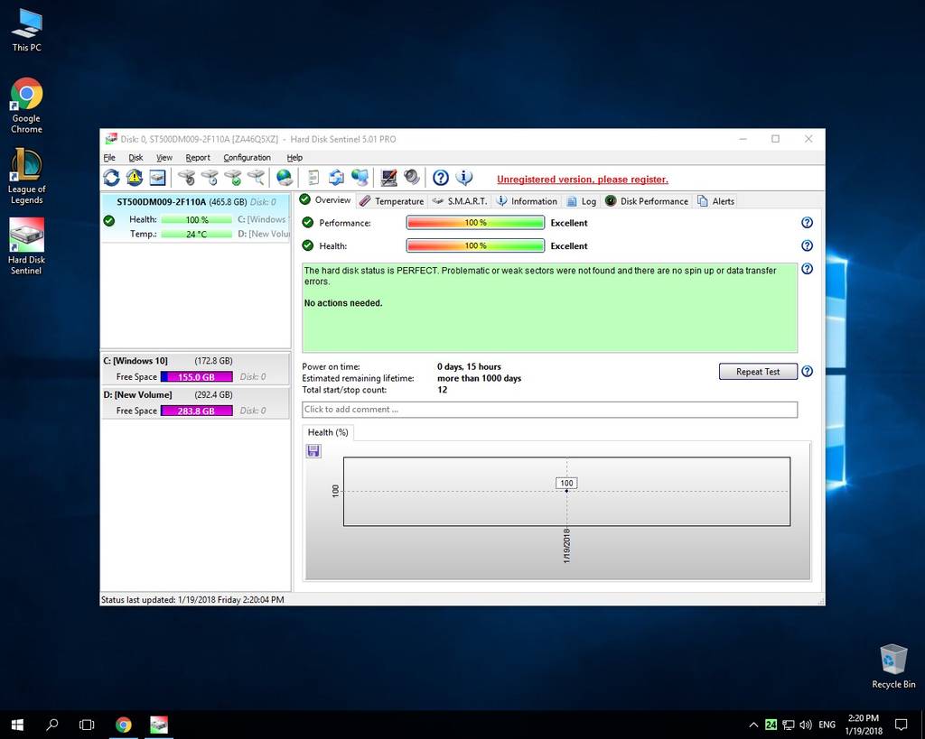Click the comment input field
This screenshot has height=739, width=925.
(549, 410)
